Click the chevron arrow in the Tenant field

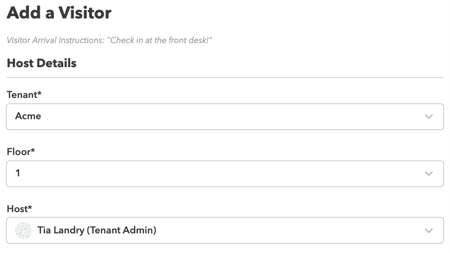(429, 116)
